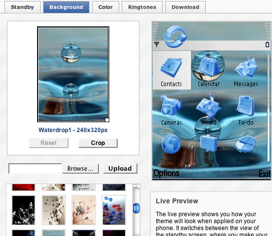Click the waterdrop background image preview
The image size is (272, 236).
point(73,74)
